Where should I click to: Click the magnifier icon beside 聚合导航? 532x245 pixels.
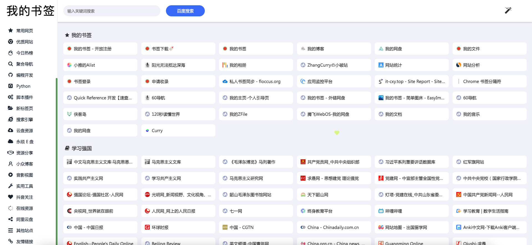pyautogui.click(x=11, y=64)
